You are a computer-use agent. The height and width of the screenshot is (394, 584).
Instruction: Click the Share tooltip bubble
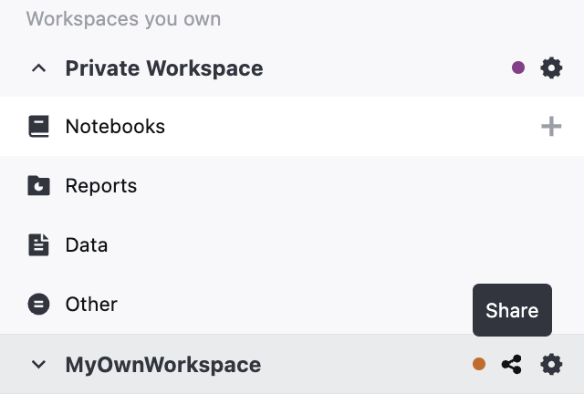(x=512, y=310)
